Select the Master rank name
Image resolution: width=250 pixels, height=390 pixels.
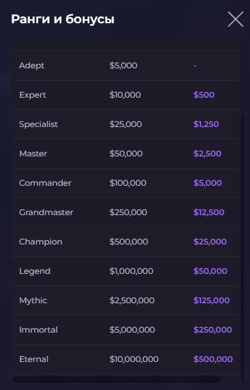coord(33,154)
